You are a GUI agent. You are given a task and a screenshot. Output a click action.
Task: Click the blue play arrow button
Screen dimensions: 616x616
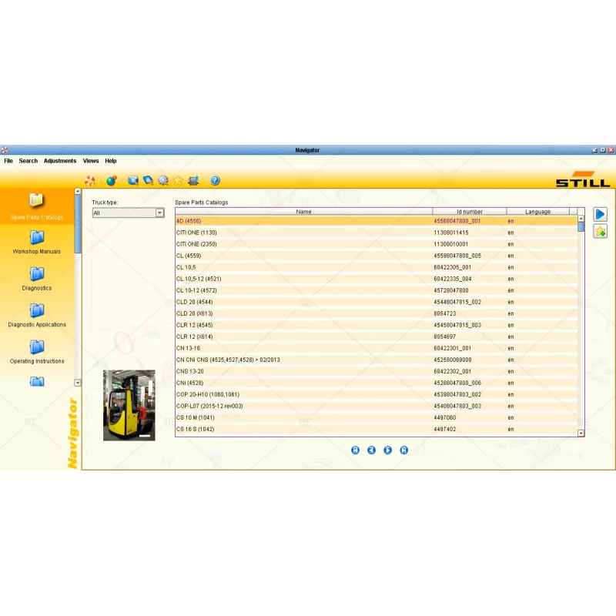click(600, 215)
